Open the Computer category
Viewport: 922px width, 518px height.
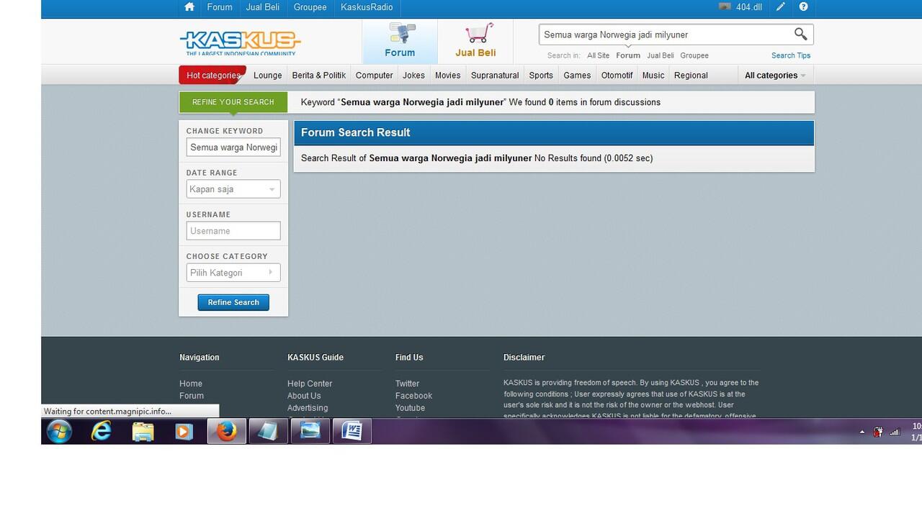pos(375,75)
